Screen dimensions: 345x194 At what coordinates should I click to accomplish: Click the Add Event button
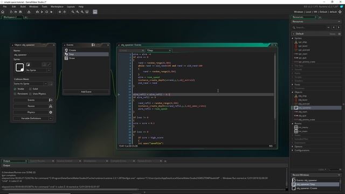point(86,92)
